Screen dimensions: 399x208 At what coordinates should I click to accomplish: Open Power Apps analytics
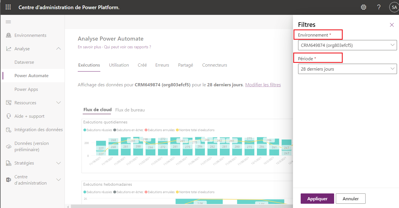coord(26,89)
